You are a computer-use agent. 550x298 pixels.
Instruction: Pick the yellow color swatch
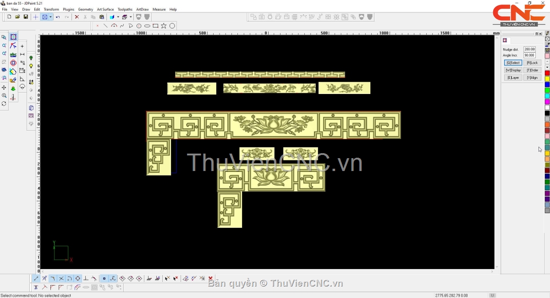pyautogui.click(x=547, y=79)
